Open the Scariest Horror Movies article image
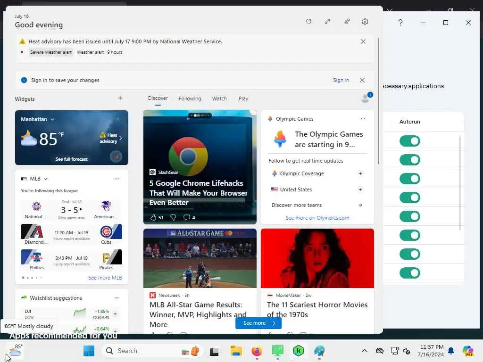This screenshot has height=362, width=483. tap(317, 258)
